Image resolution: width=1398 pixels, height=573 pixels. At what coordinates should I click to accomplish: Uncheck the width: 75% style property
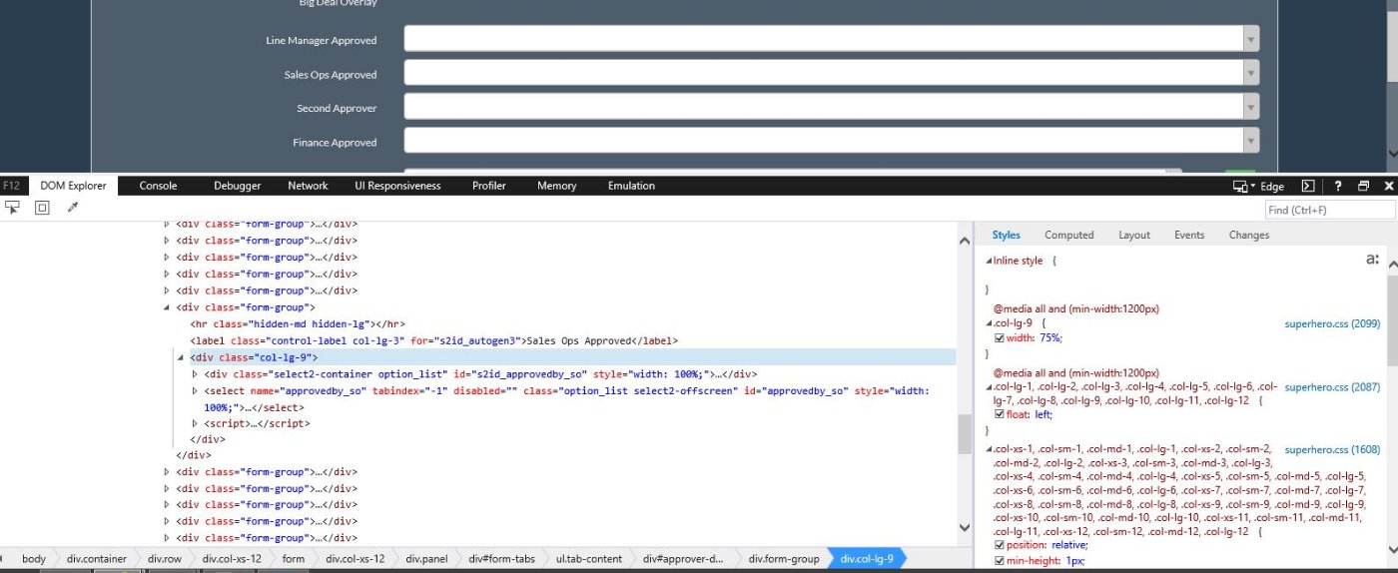point(999,337)
